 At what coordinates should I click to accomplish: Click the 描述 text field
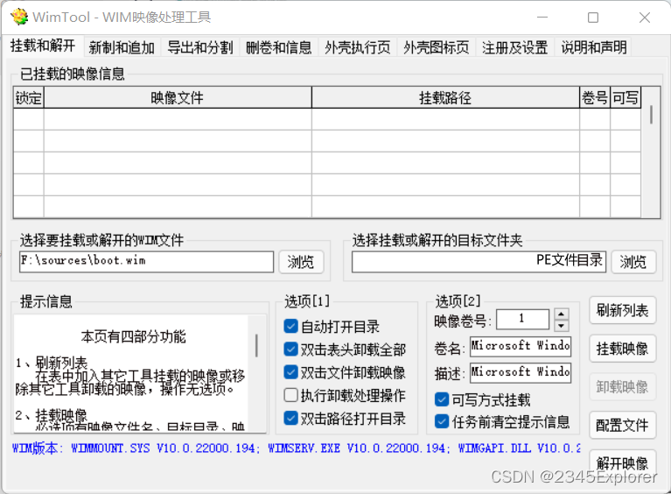click(521, 373)
